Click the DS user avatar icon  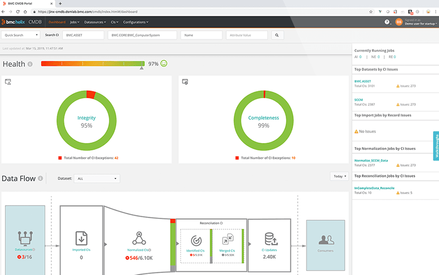point(399,22)
